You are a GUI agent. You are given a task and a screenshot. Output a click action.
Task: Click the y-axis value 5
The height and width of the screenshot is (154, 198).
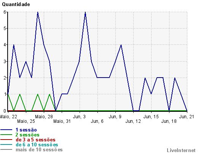(x=5, y=29)
